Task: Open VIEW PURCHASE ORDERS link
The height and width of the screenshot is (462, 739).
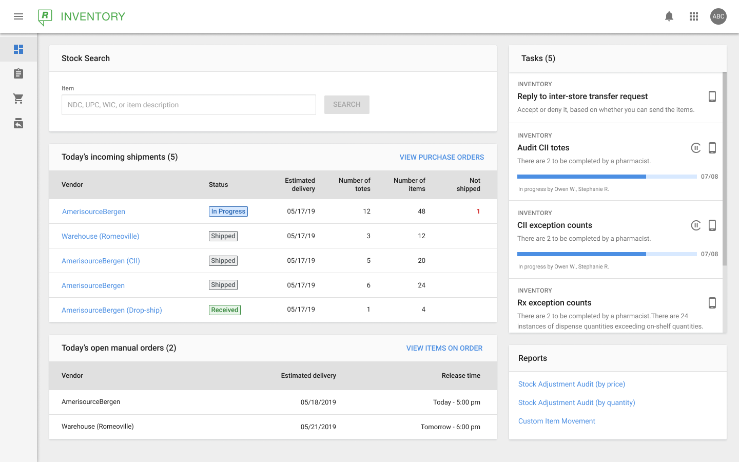Action: pyautogui.click(x=441, y=157)
